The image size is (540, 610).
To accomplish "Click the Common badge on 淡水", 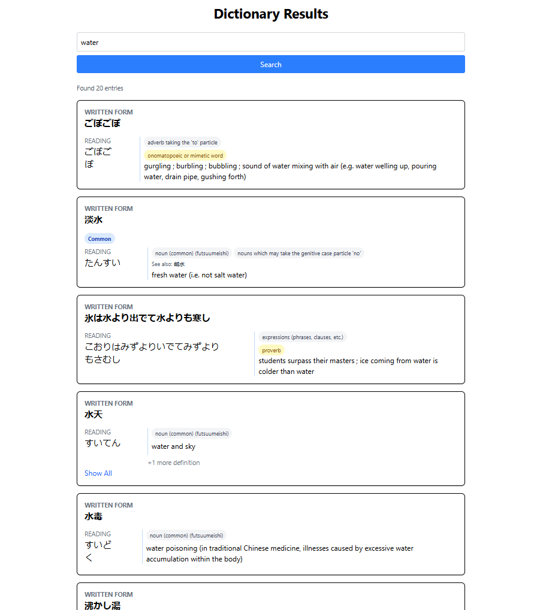I will (99, 238).
